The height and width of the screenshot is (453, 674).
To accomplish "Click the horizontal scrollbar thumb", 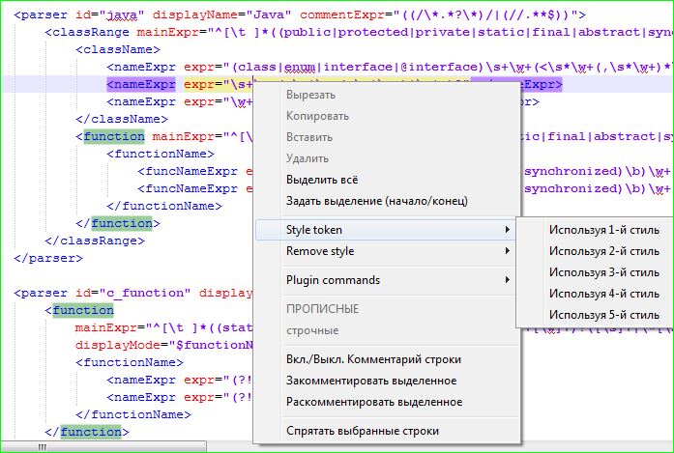I will [103, 447].
